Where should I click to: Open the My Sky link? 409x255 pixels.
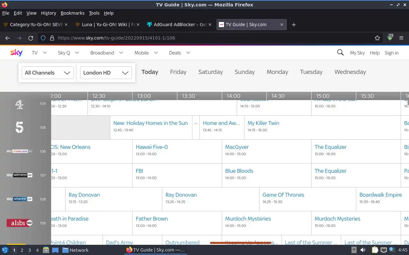click(357, 53)
